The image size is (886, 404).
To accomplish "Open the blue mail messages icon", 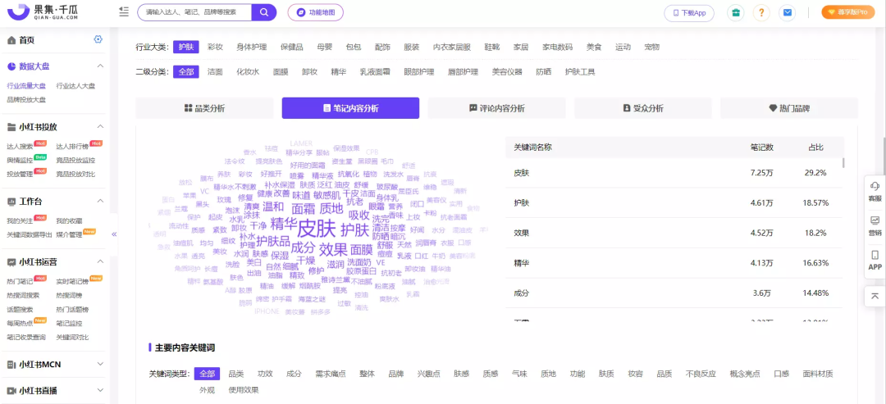I will 787,12.
